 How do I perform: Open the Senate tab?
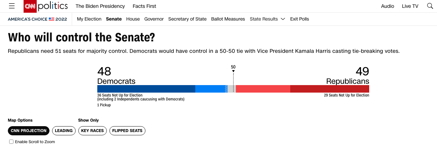[114, 19]
